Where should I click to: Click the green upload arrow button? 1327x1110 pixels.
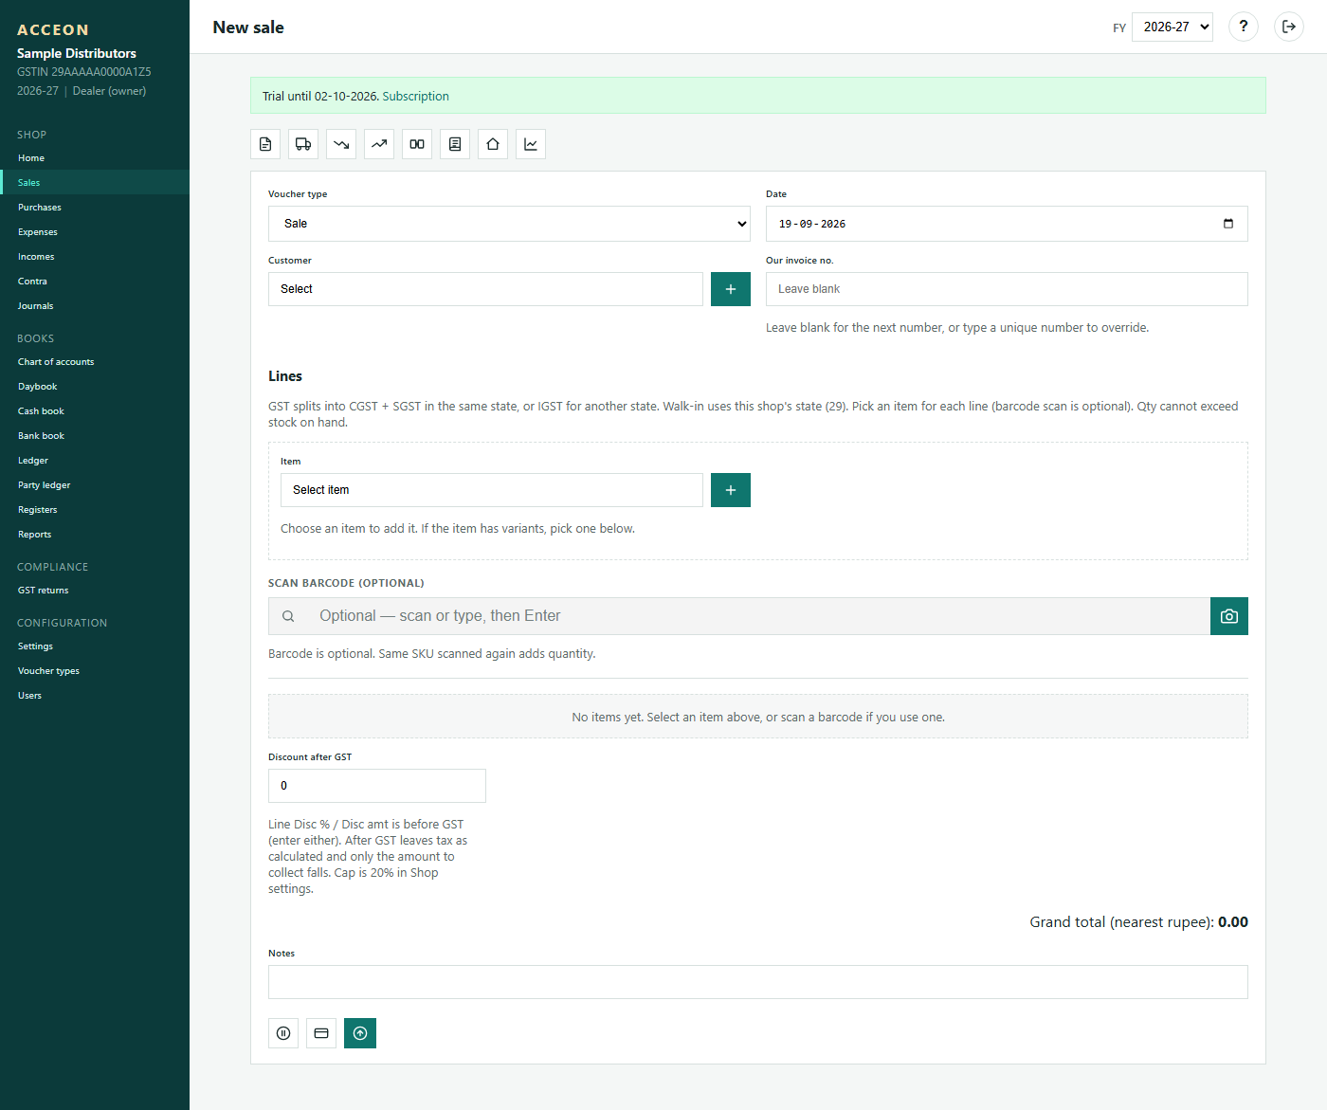360,1033
